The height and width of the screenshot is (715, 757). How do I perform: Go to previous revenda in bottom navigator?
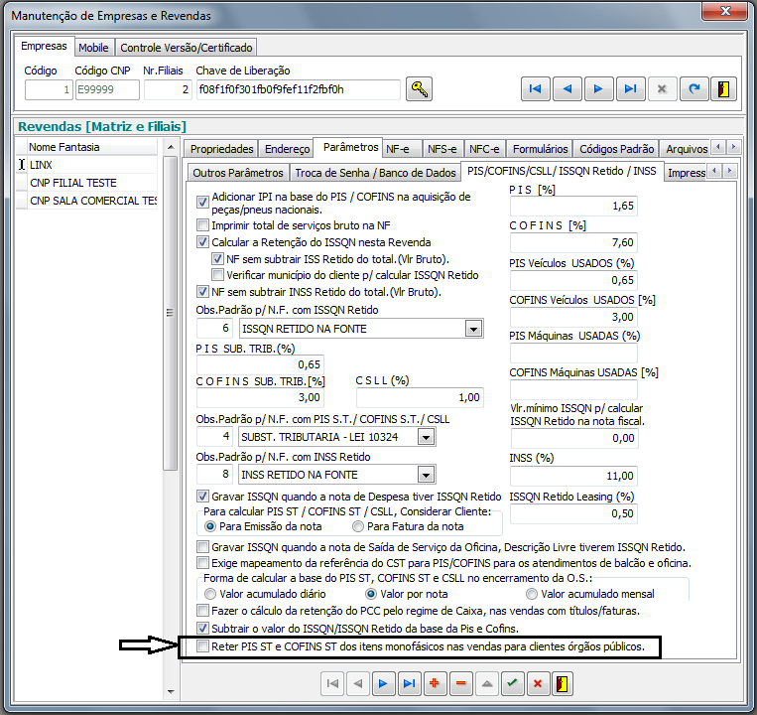coord(358,683)
